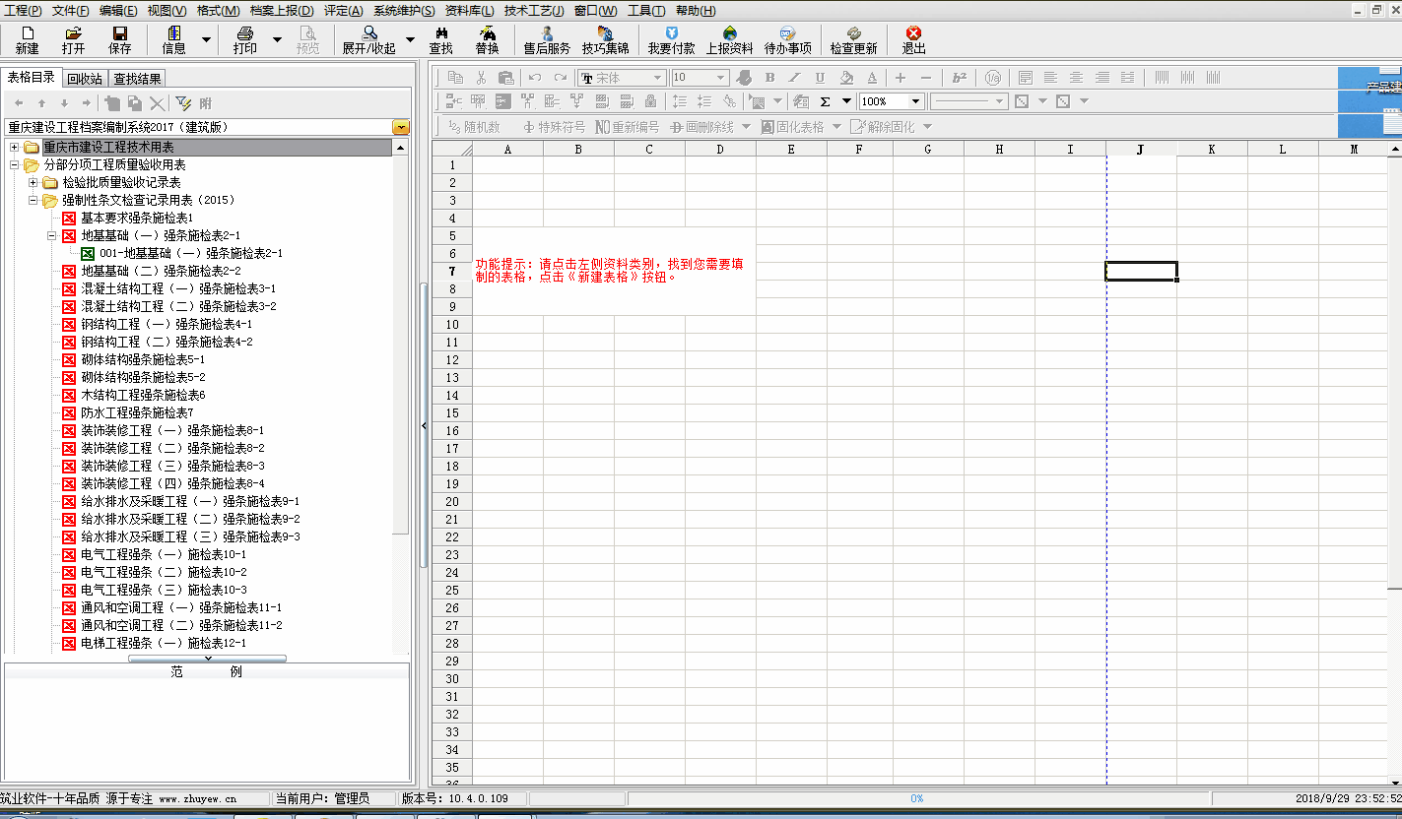This screenshot has height=819, width=1402.
Task: Open the project system dropdown 重庆建设工程档案编制系统2017
Action: click(x=400, y=127)
